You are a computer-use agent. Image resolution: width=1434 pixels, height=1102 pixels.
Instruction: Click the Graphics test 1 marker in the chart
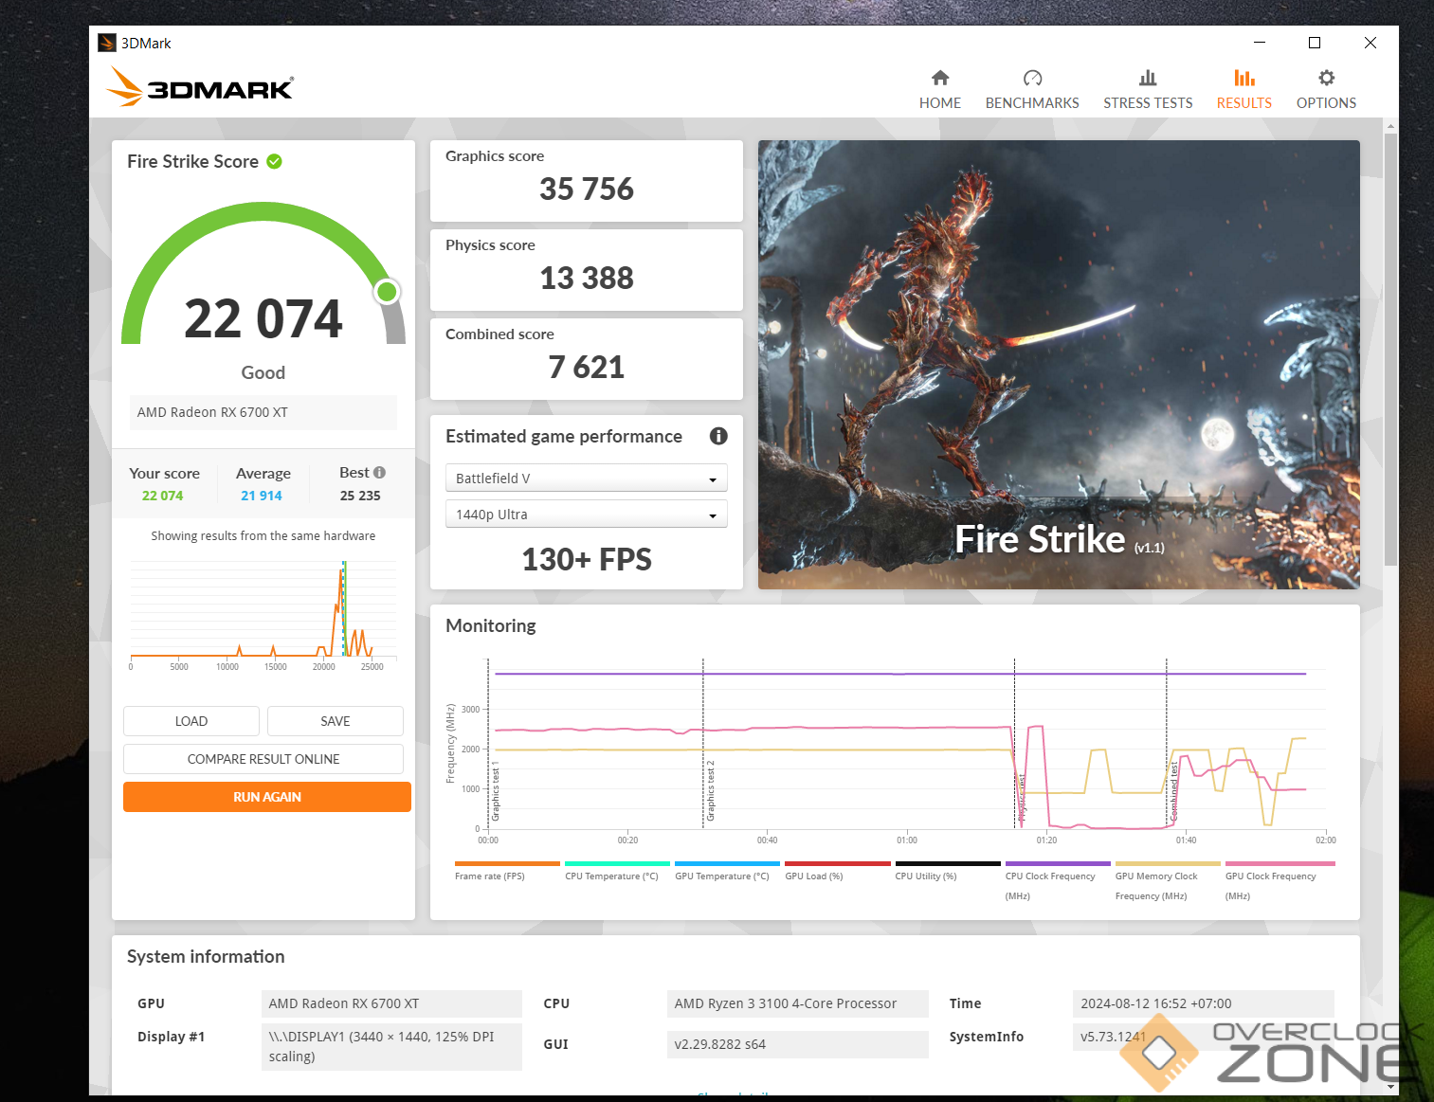coord(495,791)
